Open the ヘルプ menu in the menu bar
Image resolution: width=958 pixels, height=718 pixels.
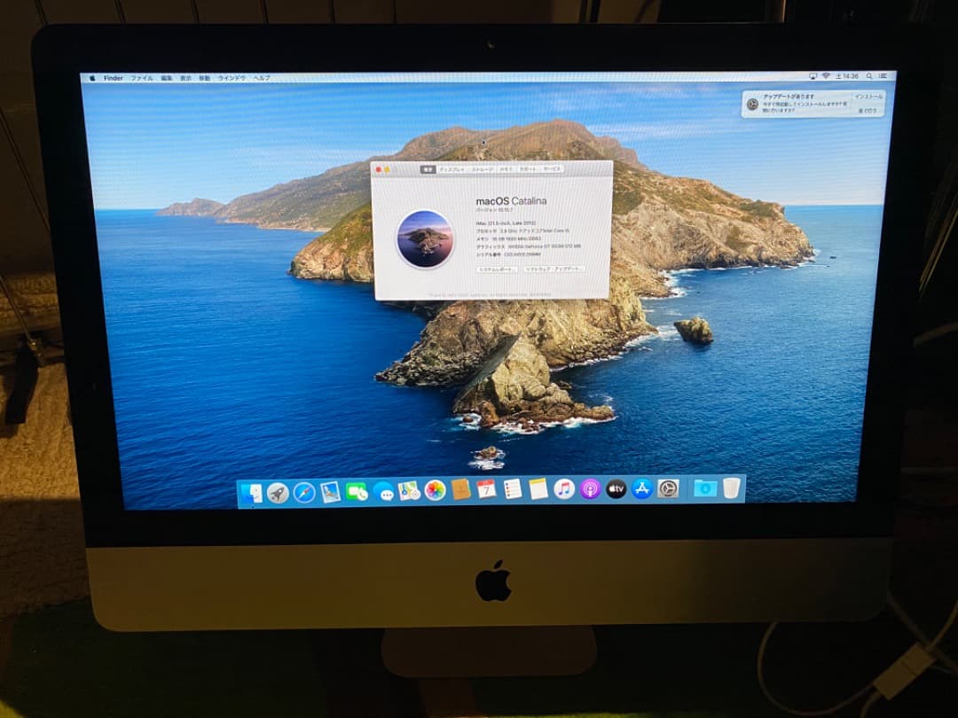261,78
